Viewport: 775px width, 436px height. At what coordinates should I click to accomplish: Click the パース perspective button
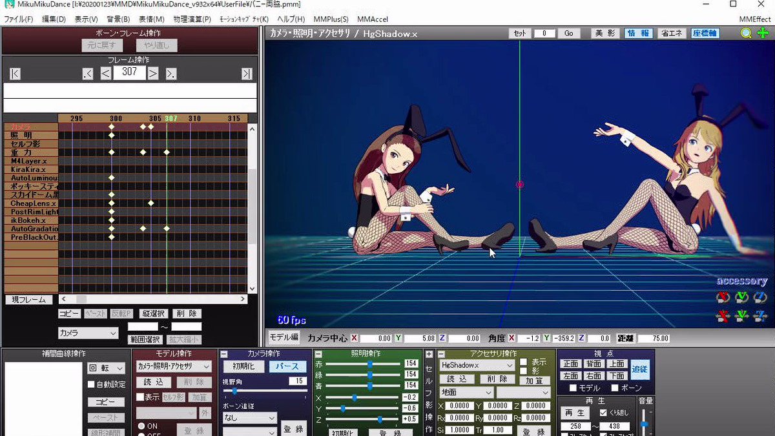(287, 366)
